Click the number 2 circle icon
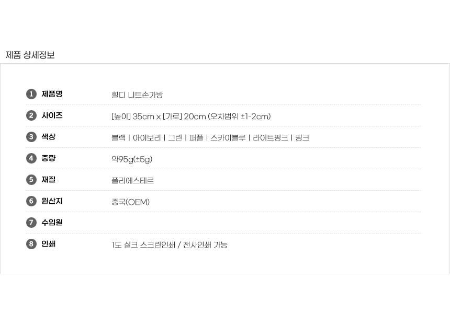The image size is (450, 326). 31,115
